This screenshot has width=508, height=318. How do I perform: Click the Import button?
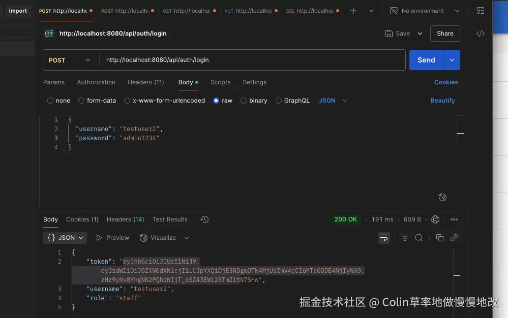(x=18, y=11)
